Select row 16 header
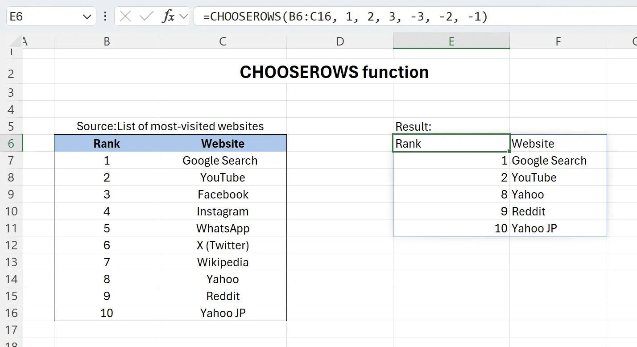 point(12,313)
